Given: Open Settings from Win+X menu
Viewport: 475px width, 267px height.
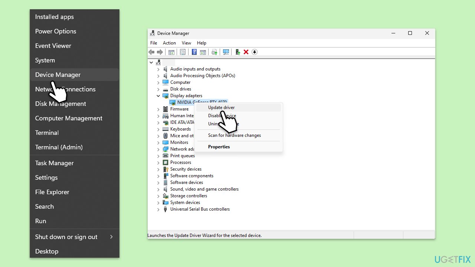Looking at the screenshot, I should tap(75, 177).
